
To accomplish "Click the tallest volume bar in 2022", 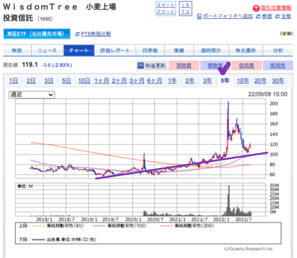I will [x=229, y=201].
